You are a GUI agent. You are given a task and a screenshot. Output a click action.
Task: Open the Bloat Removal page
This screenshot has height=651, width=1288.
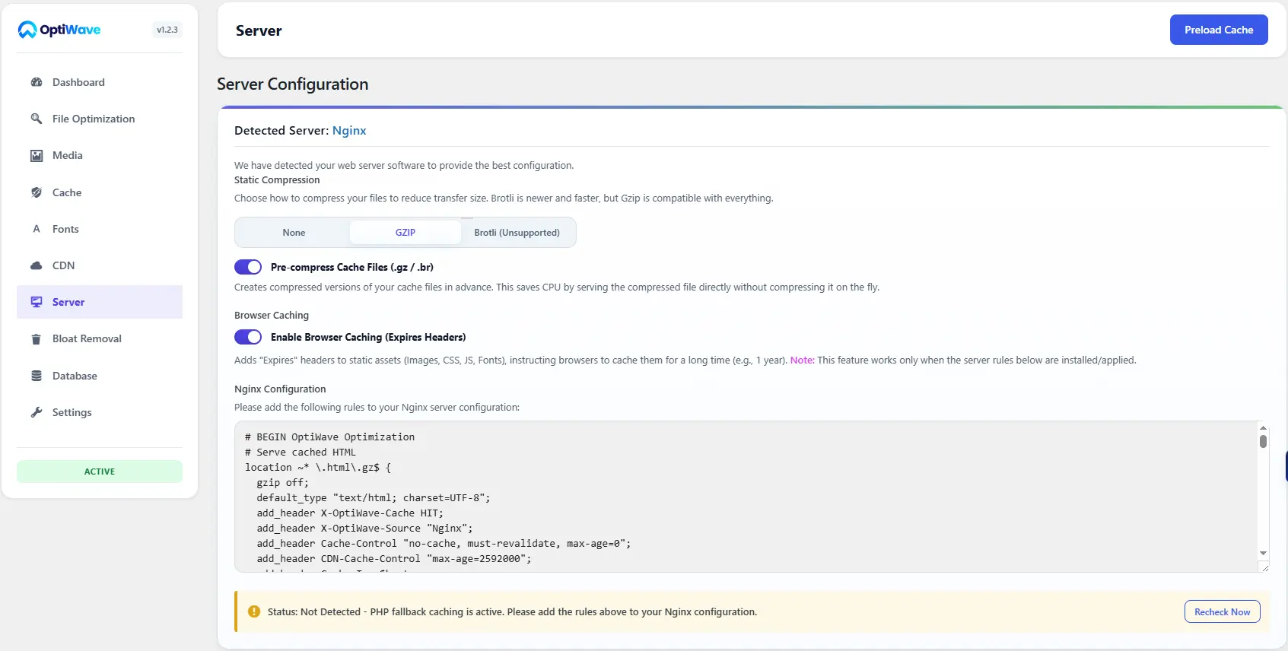[x=100, y=338]
